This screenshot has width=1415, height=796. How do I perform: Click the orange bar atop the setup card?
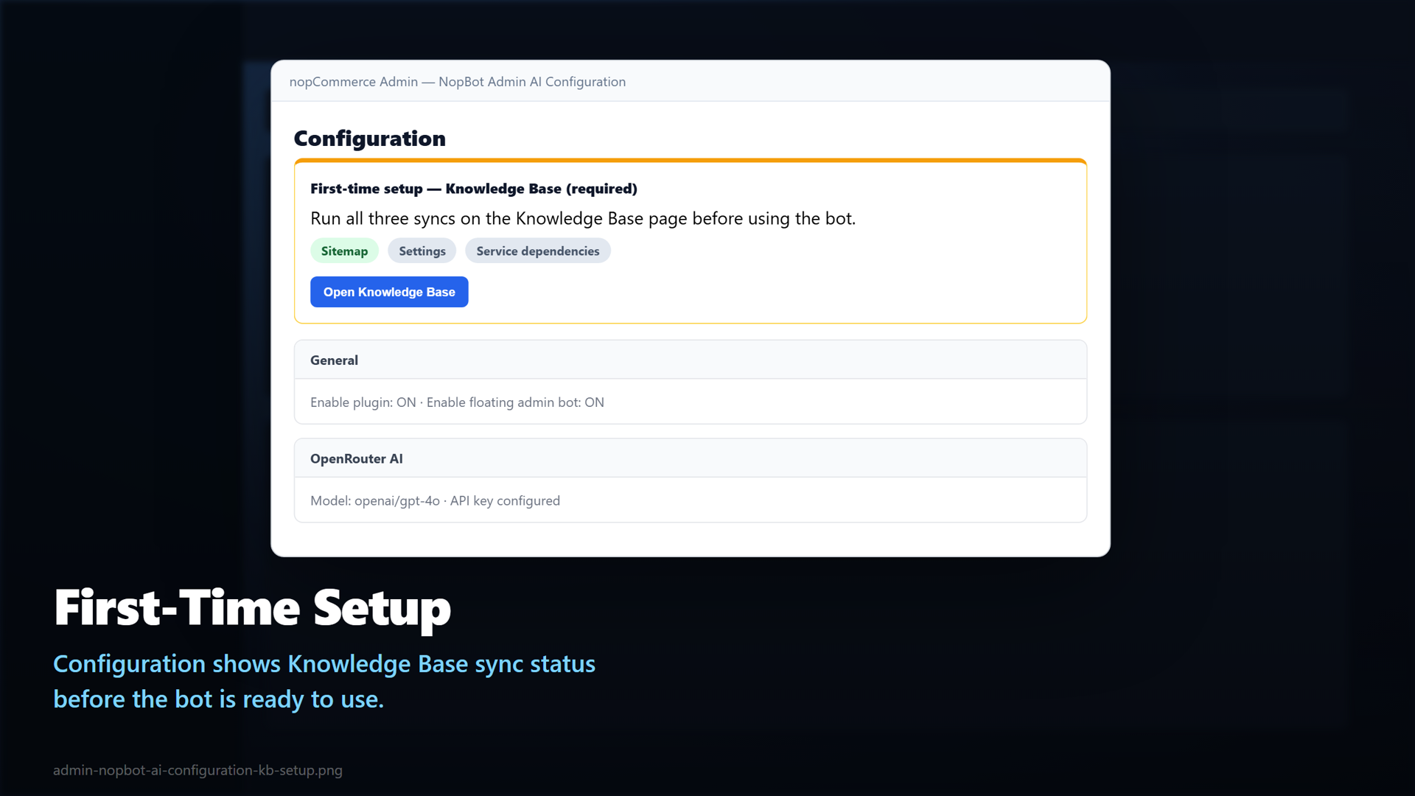[691, 160]
